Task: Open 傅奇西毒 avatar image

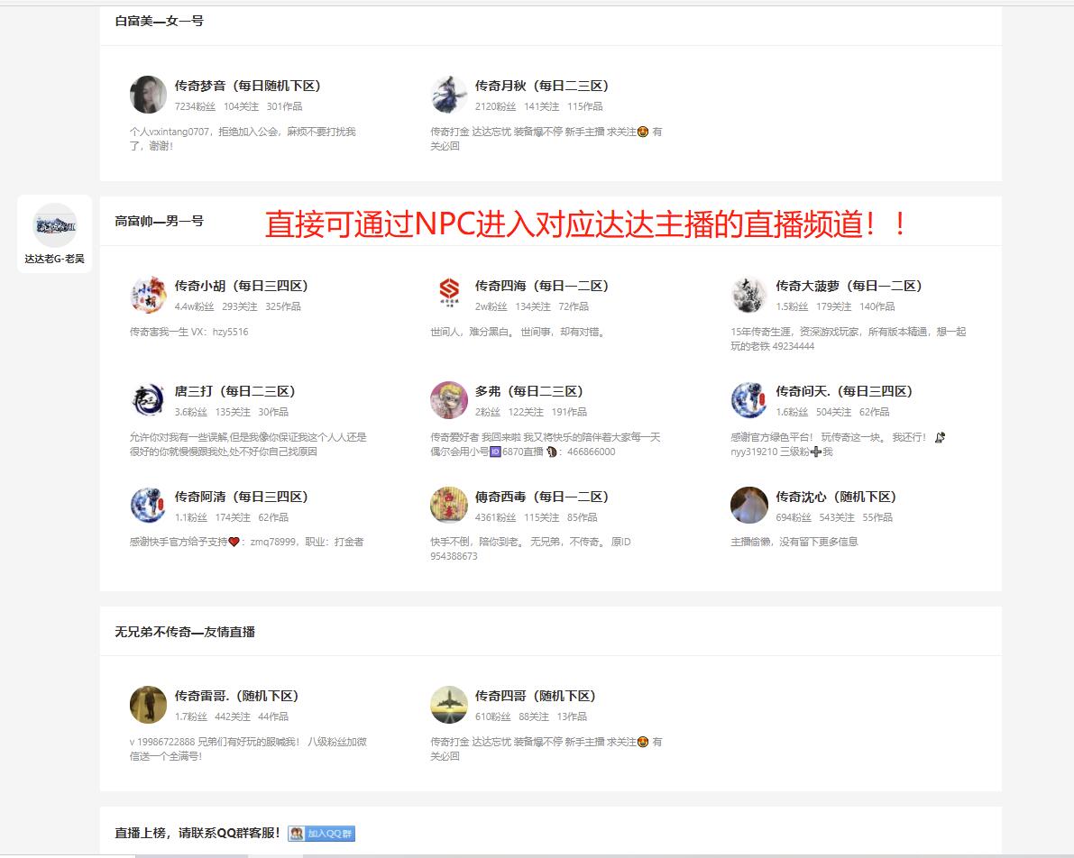Action: click(x=449, y=506)
